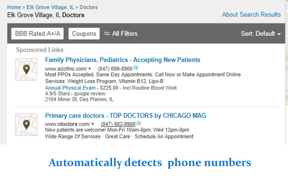Visit the www.azizfmc.com/ URL text
Screen dimensions: 288x180
[66, 68]
